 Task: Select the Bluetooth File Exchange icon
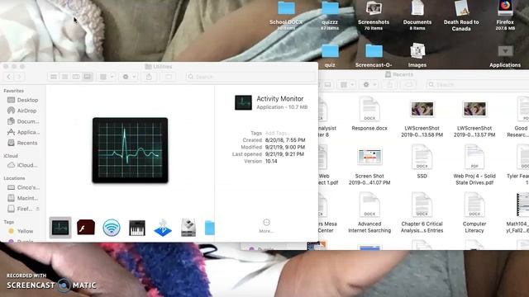(163, 228)
